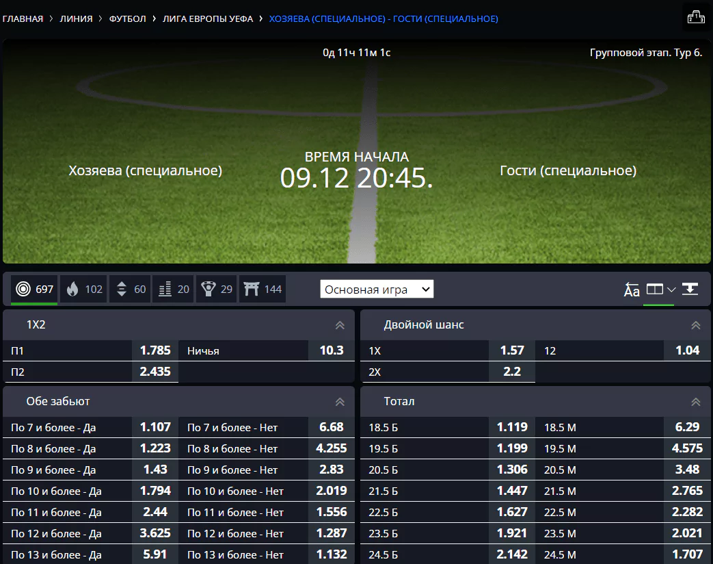Open the statistics bars tab with 20
The height and width of the screenshot is (564, 713).
173,289
